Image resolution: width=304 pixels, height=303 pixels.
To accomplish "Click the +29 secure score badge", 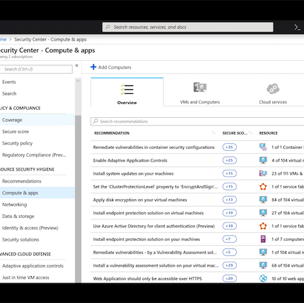I will click(x=229, y=266).
